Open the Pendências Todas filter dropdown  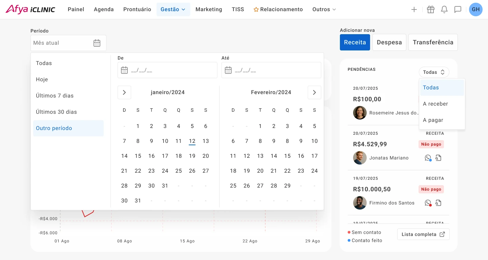[434, 72]
